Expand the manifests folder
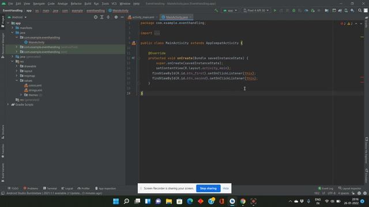The image size is (369, 207). pyautogui.click(x=13, y=28)
